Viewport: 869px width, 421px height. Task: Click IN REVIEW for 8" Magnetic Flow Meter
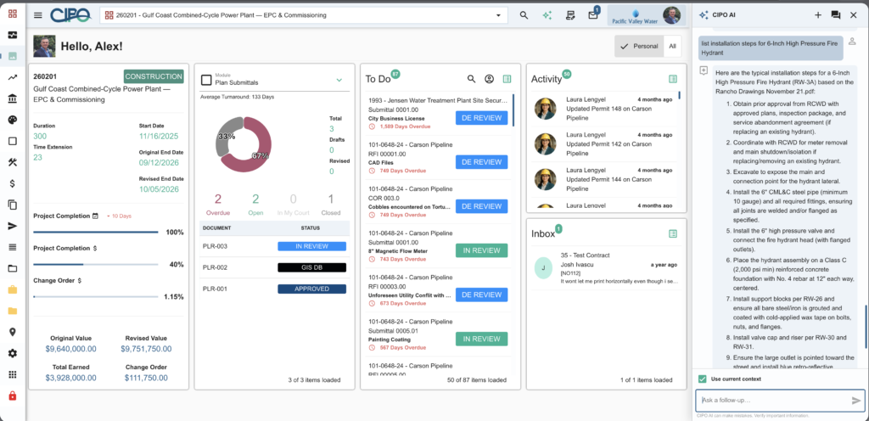pyautogui.click(x=482, y=250)
